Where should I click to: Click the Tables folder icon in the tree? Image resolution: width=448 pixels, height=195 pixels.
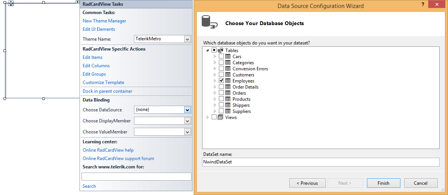point(220,50)
